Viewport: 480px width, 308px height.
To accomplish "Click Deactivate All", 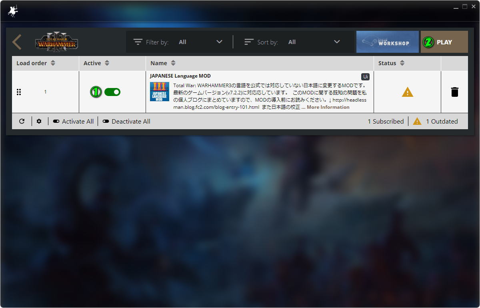I will (x=126, y=122).
